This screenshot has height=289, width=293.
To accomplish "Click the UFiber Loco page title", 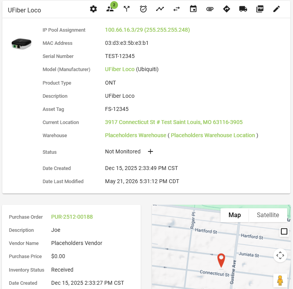I will click(24, 10).
